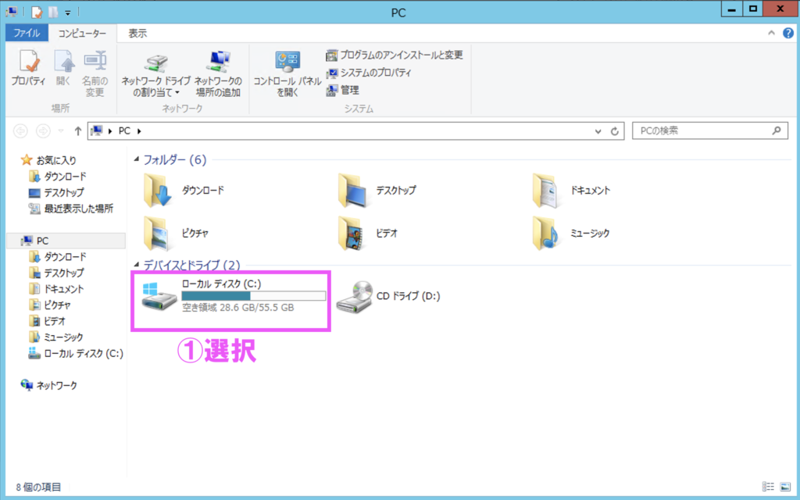Open Customize Quick Access Toolbar dropdown
This screenshot has width=800, height=500.
pos(67,12)
